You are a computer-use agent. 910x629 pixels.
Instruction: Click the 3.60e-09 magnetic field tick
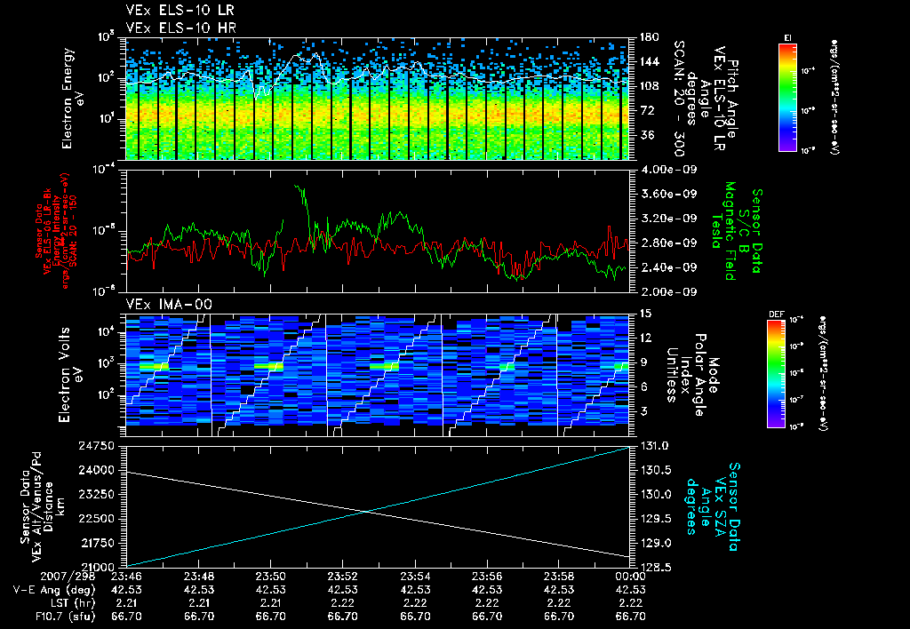[667, 194]
